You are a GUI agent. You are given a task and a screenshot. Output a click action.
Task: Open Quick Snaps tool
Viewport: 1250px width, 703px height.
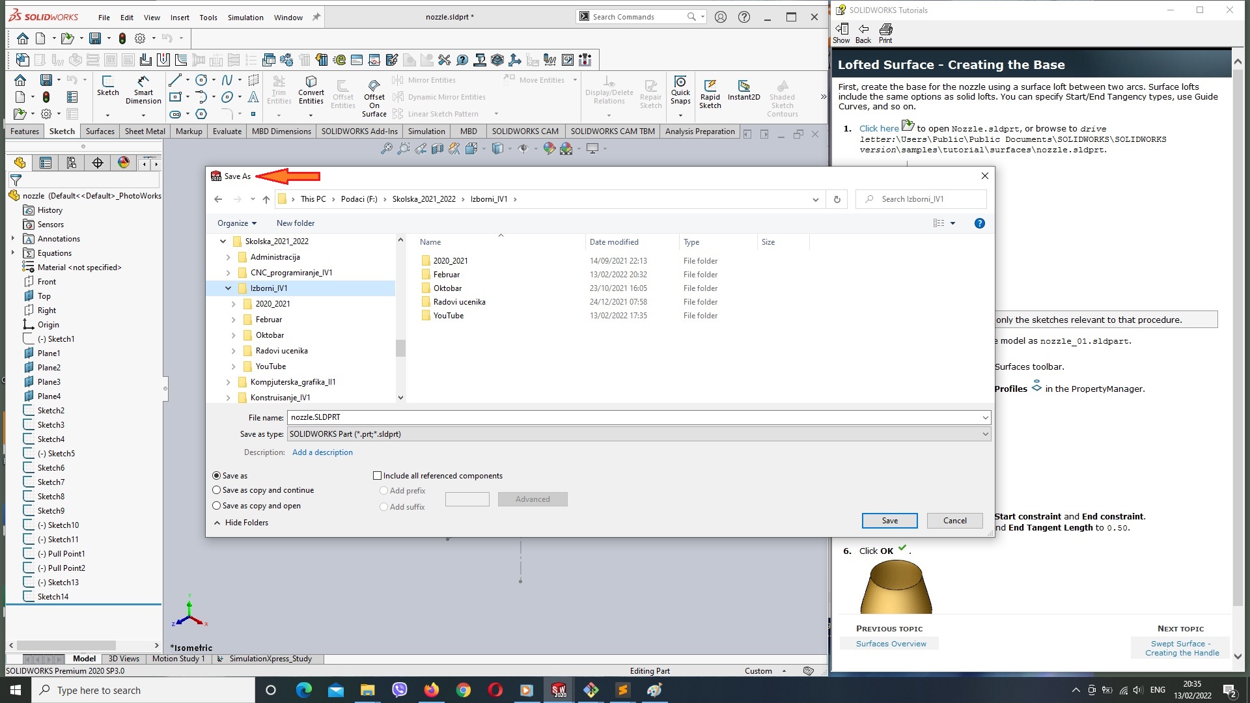[x=680, y=90]
